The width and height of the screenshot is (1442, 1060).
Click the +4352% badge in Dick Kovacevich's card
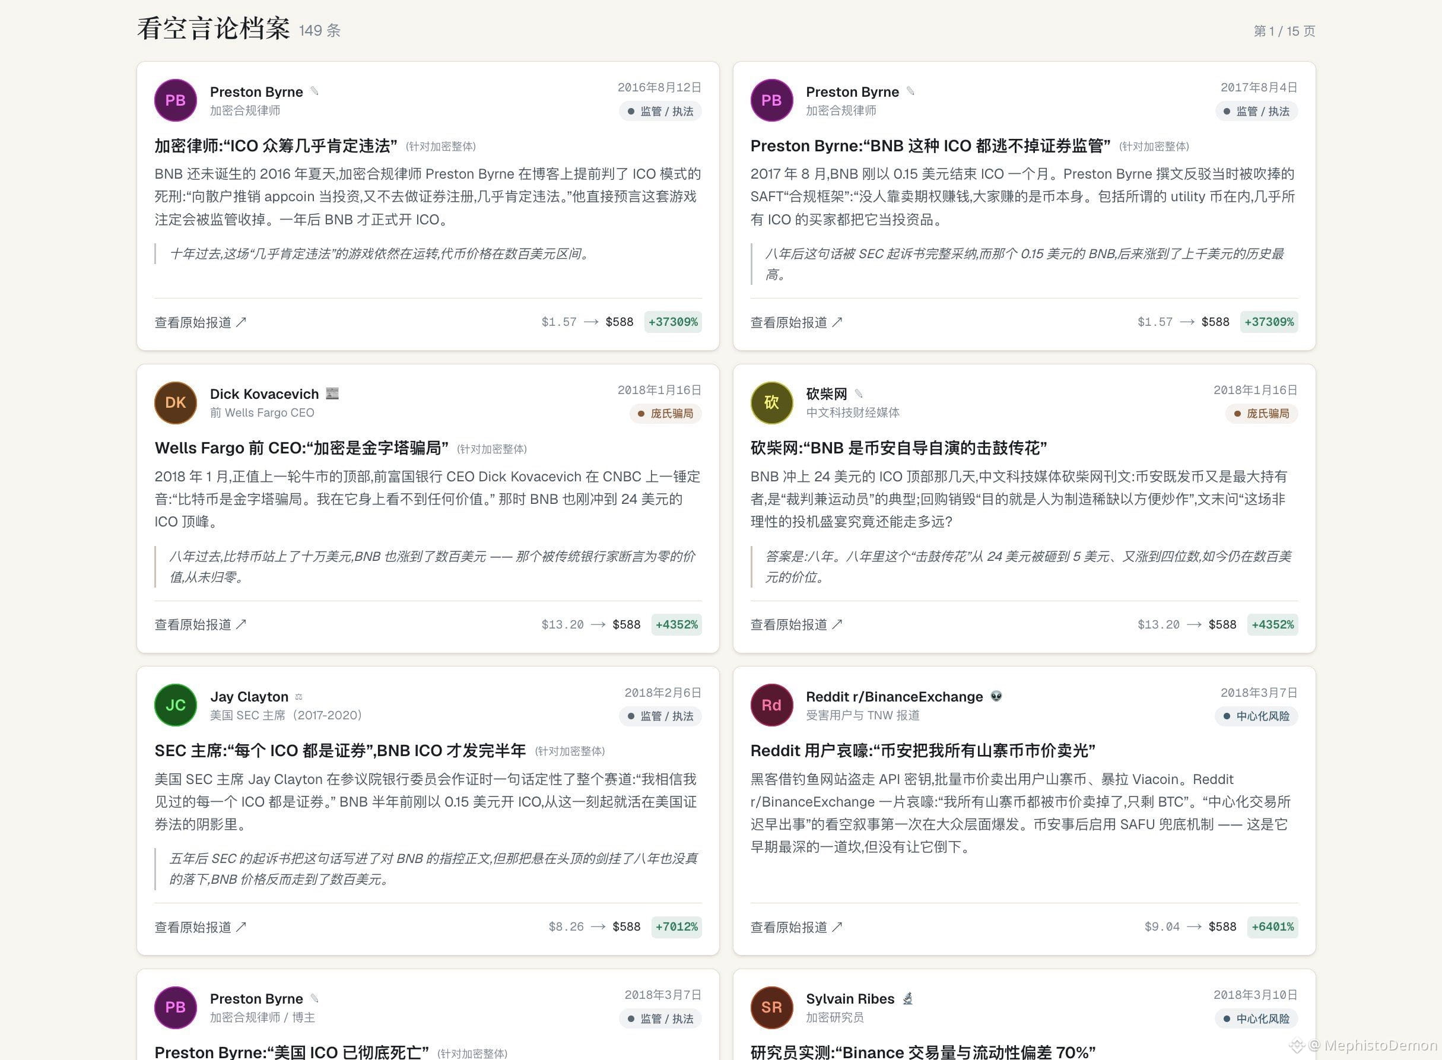[x=676, y=624]
